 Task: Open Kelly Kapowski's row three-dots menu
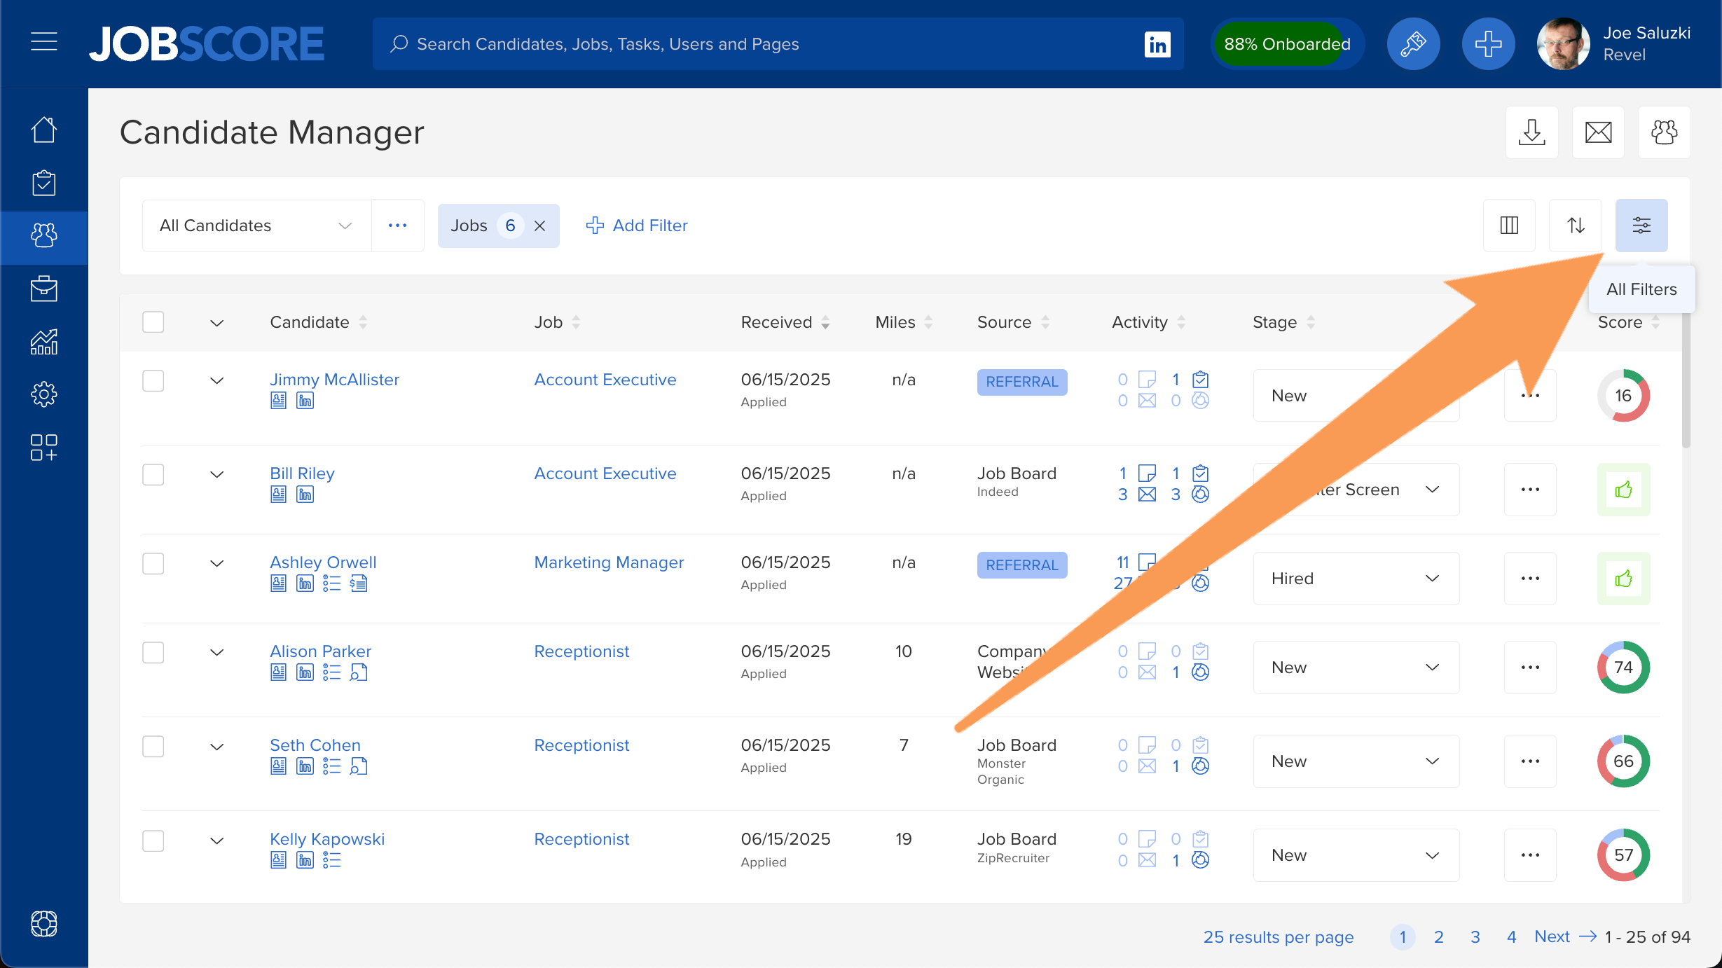tap(1530, 855)
